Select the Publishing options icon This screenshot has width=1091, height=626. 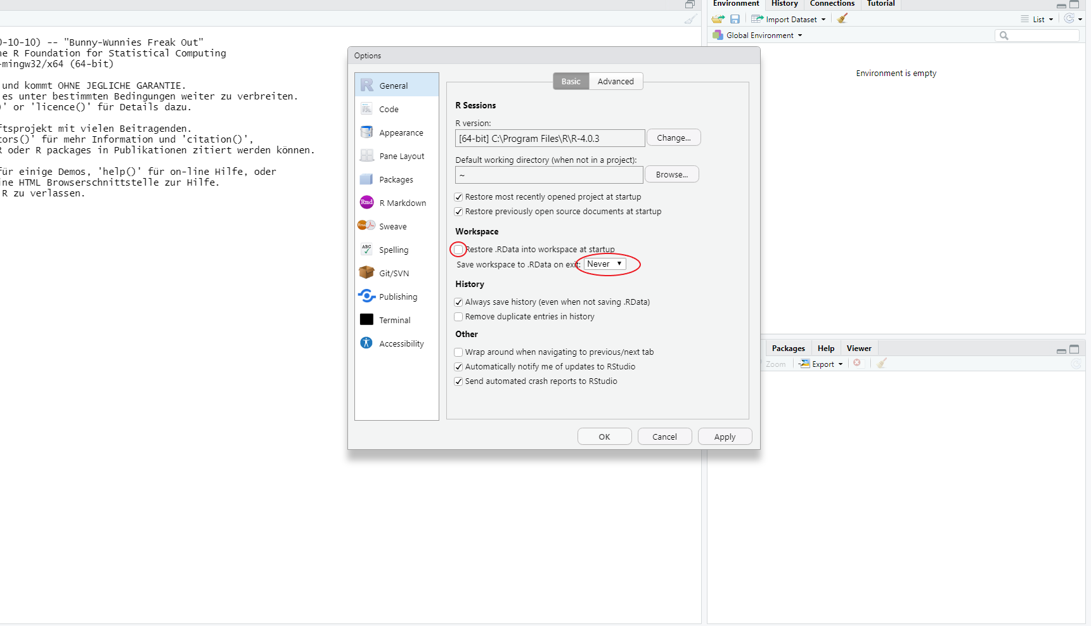366,296
